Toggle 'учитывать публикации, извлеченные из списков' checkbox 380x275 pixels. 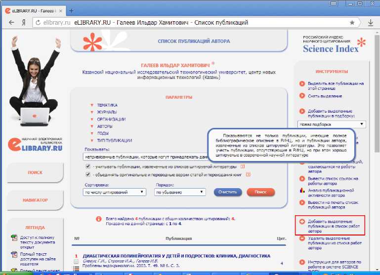[88, 166]
